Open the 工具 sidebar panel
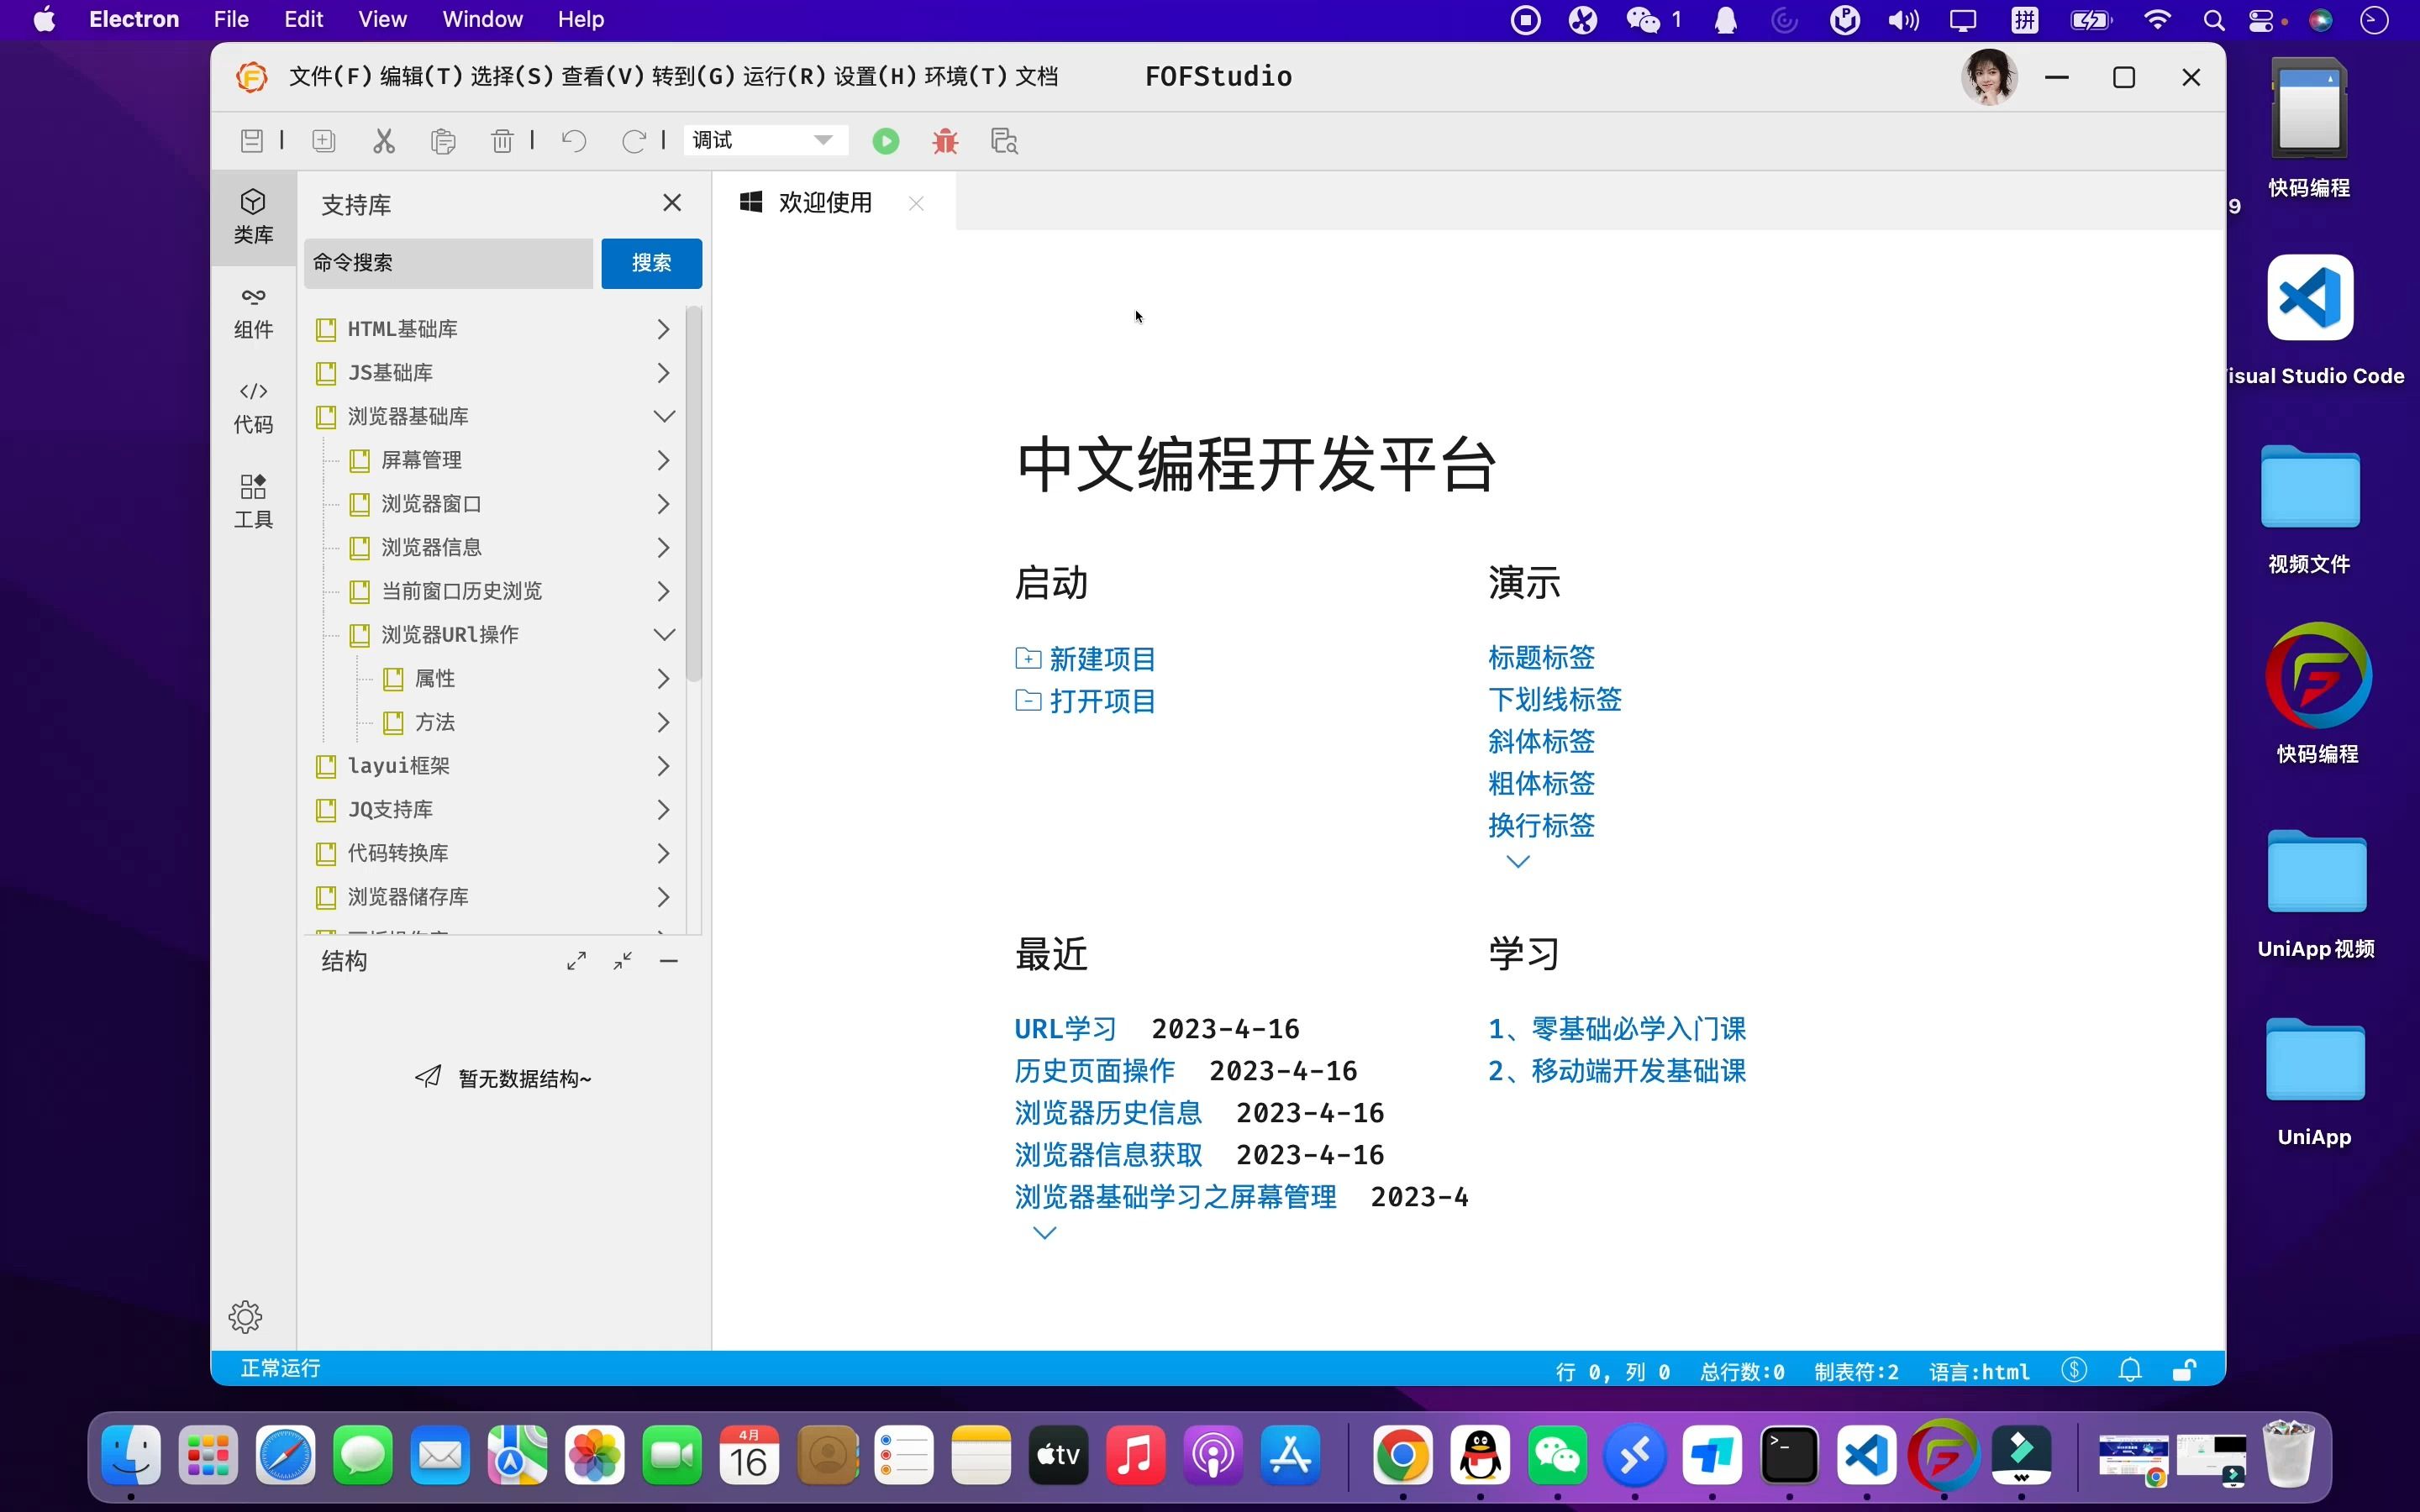Viewport: 2420px width, 1512px height. coord(254,502)
